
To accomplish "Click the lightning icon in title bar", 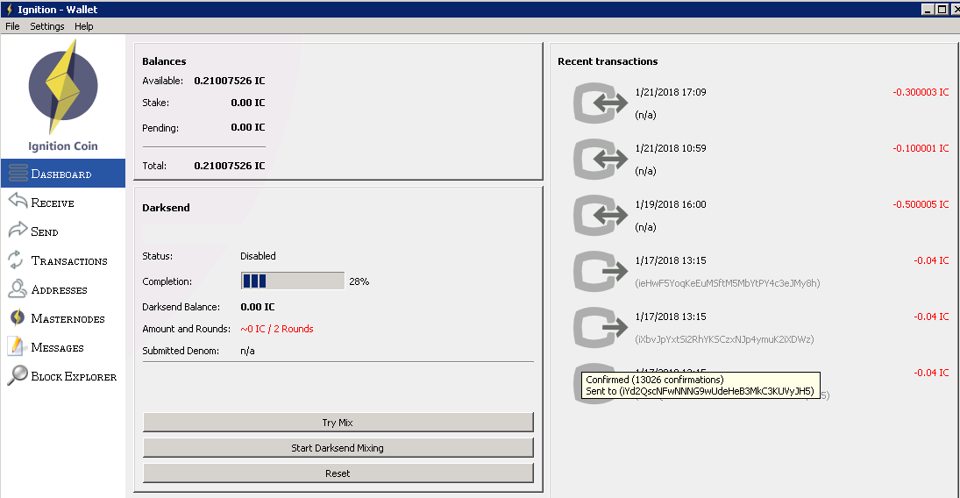I will (x=9, y=9).
